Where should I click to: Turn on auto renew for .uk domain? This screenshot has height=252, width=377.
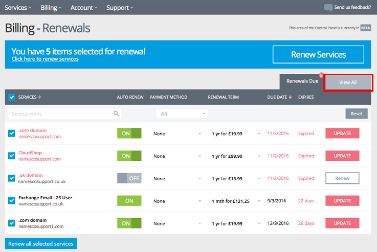129,178
